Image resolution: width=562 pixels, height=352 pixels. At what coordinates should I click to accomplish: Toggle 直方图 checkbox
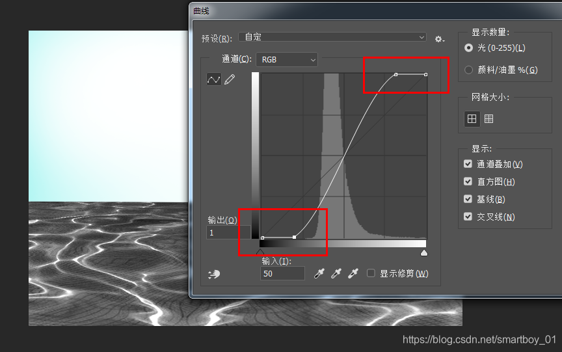point(468,182)
